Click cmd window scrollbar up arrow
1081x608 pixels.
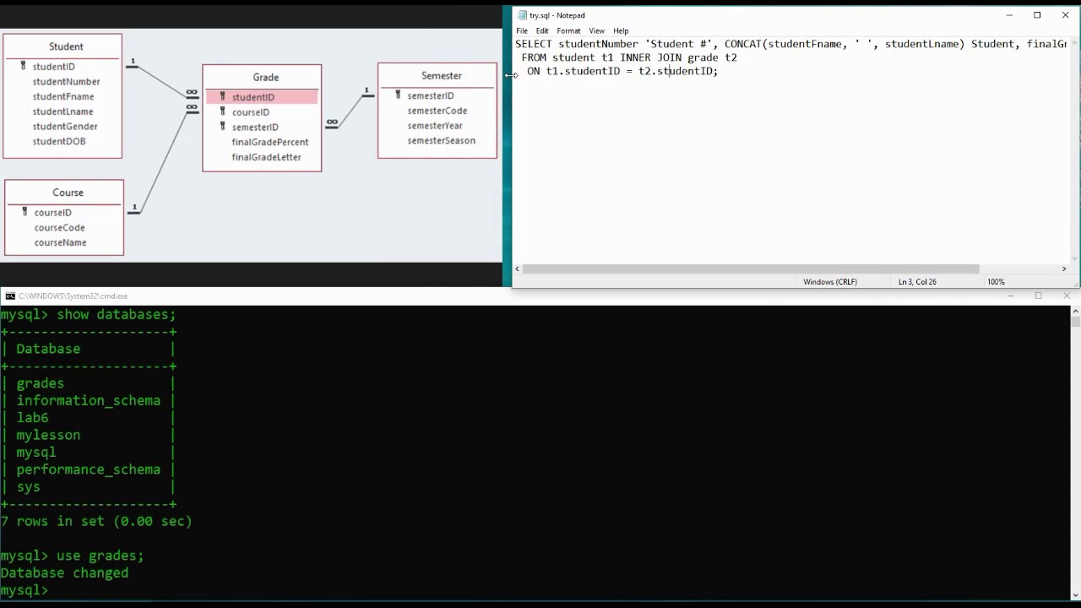pos(1075,311)
